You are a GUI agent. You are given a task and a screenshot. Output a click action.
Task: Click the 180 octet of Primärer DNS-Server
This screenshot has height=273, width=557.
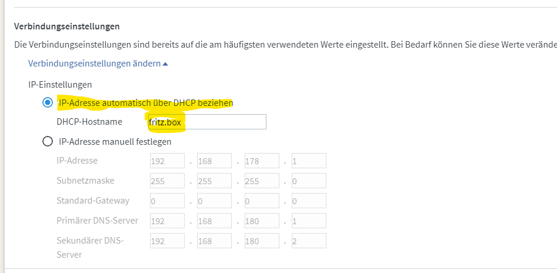click(261, 221)
